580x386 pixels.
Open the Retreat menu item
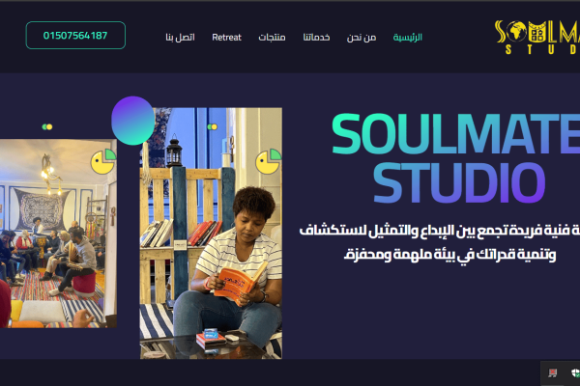click(226, 38)
